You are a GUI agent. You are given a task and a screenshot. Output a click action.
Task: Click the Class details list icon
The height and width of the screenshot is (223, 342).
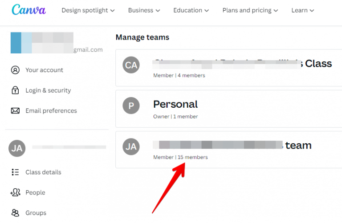click(x=16, y=172)
